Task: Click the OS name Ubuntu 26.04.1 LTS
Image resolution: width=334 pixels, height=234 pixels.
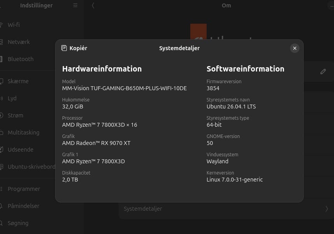Action: 231,107
